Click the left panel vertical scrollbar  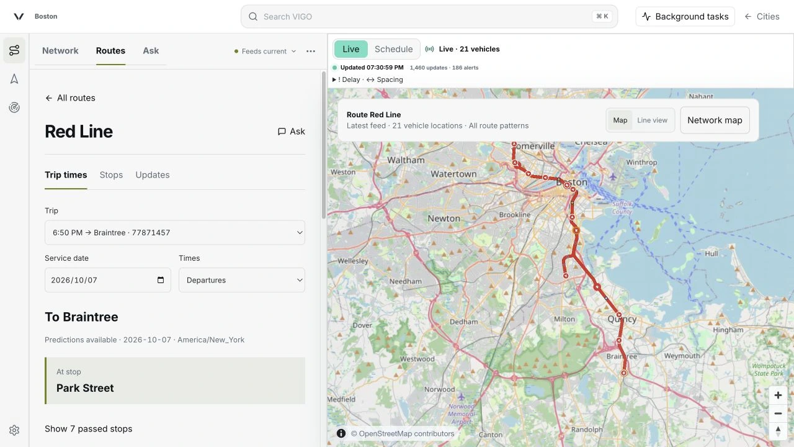click(323, 145)
